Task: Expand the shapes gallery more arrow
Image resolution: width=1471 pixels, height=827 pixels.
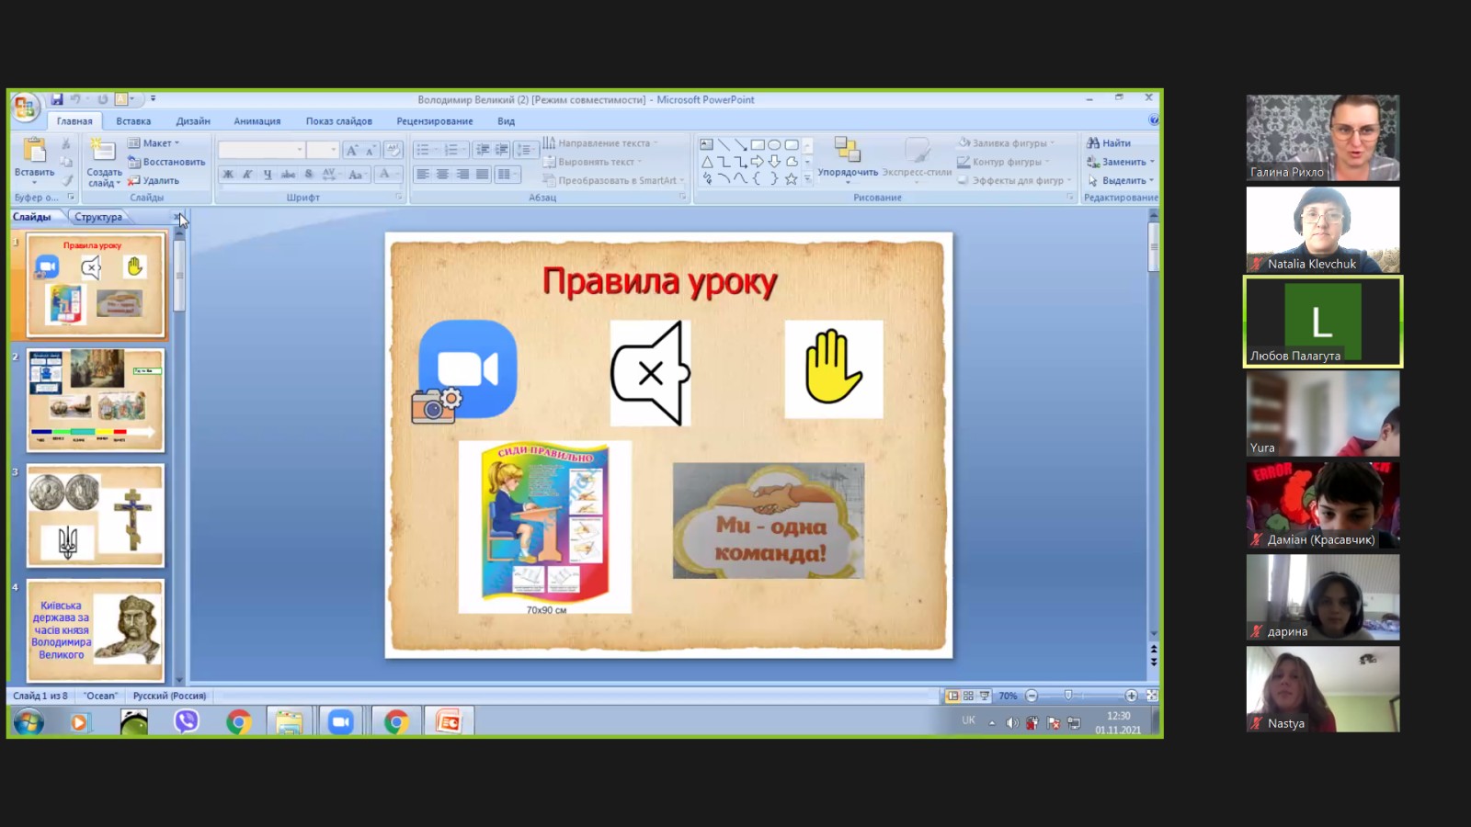Action: (x=807, y=180)
